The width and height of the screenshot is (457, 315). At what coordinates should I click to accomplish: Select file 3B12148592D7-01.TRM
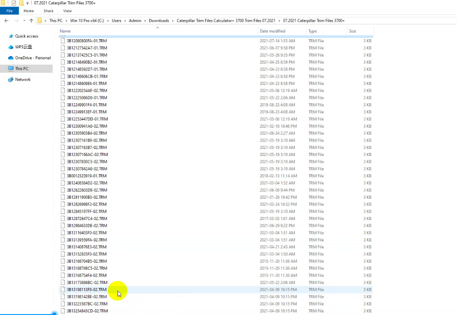pos(87,69)
